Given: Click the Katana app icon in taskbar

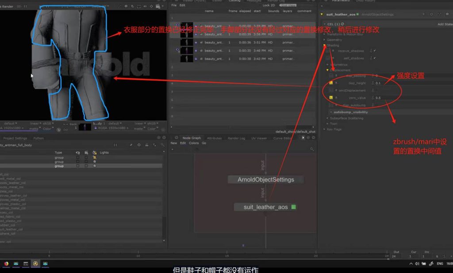Looking at the screenshot, I should pos(35,264).
